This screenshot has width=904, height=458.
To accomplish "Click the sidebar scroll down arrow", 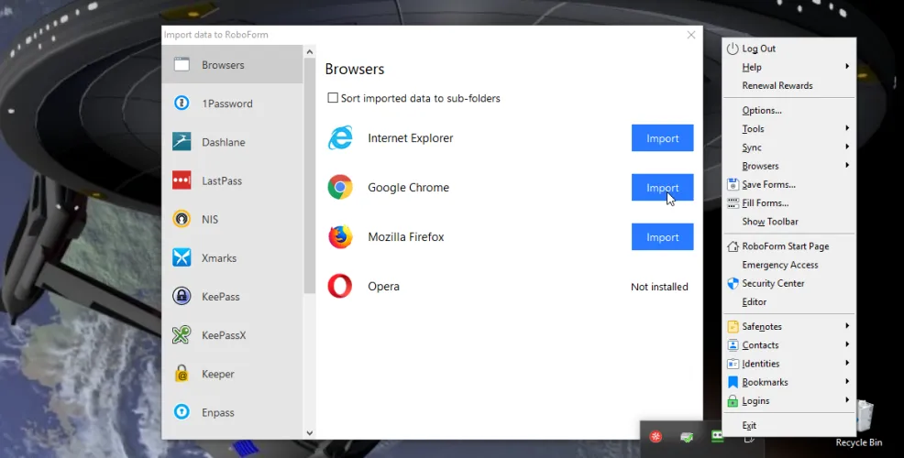I will coord(309,432).
